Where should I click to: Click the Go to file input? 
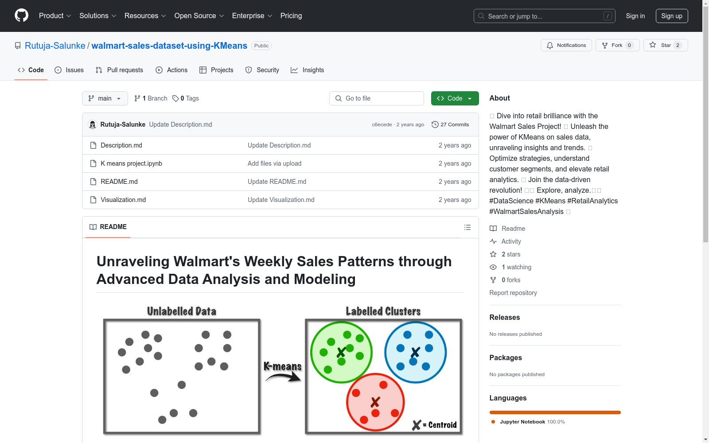pos(377,98)
